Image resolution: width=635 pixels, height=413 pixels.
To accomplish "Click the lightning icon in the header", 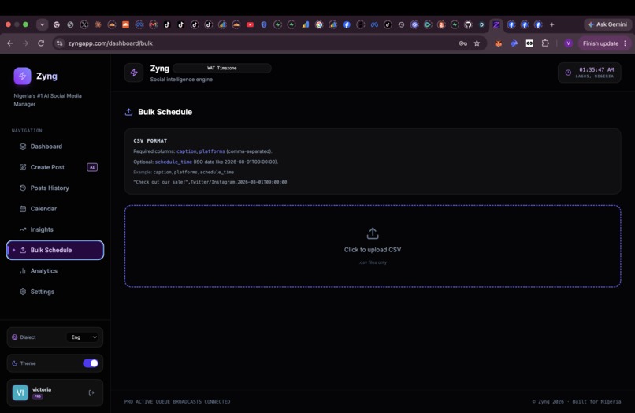I will point(134,73).
